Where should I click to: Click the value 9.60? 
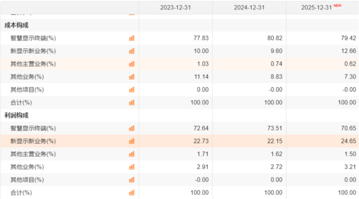pyautogui.click(x=276, y=51)
